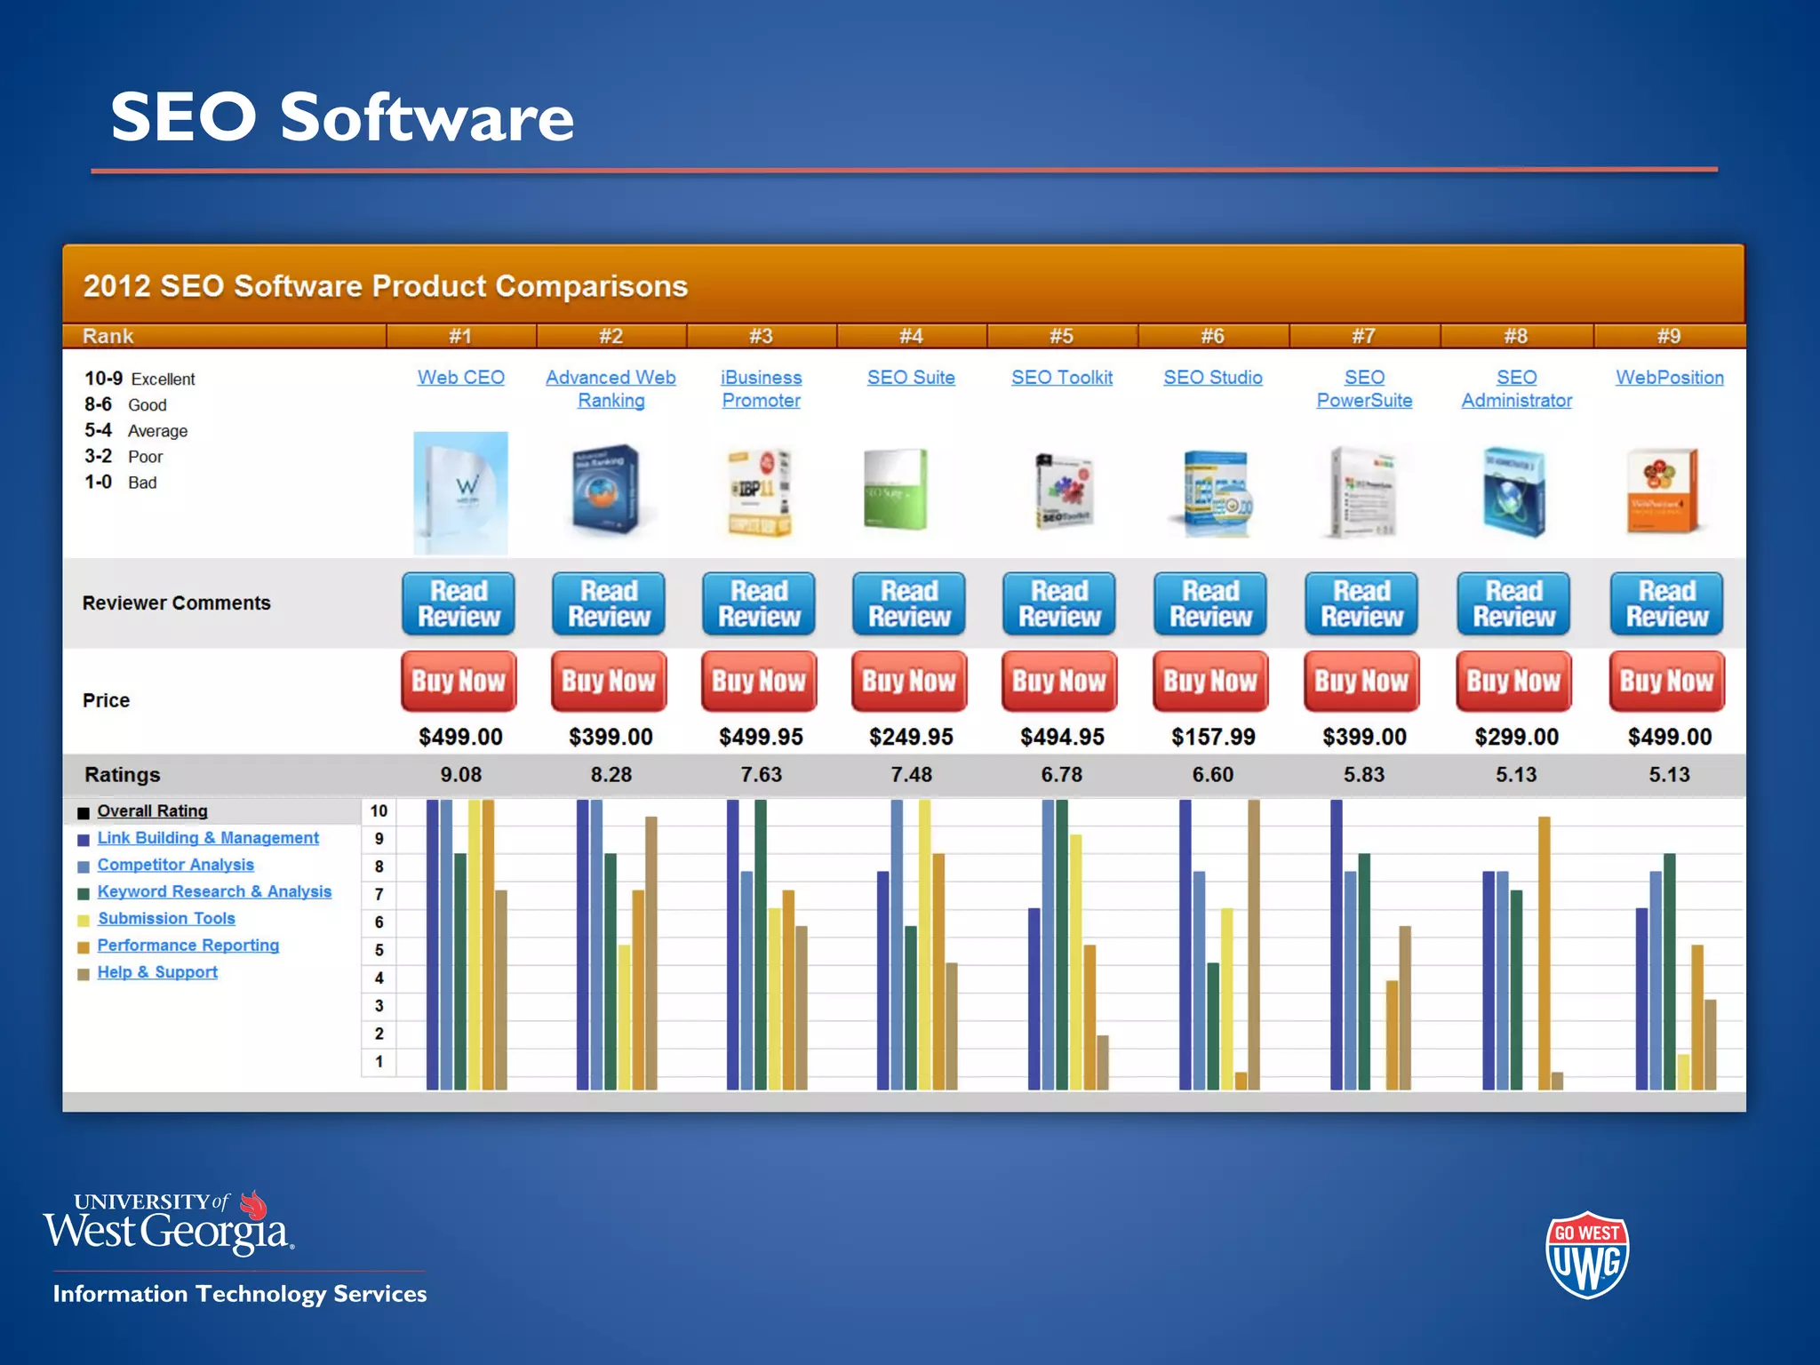Image resolution: width=1820 pixels, height=1365 pixels.
Task: Select the Help & Support legend link
Action: tap(157, 972)
